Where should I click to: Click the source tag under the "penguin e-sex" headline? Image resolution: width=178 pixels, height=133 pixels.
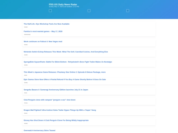(x=26, y=103)
